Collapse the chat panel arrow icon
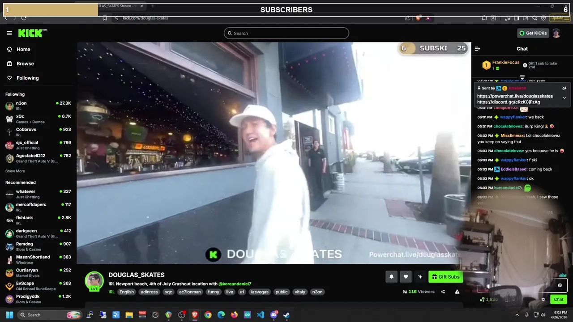The width and height of the screenshot is (573, 322). click(477, 49)
